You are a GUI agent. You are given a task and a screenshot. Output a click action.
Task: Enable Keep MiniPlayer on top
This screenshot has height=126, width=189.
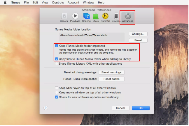[57, 88]
